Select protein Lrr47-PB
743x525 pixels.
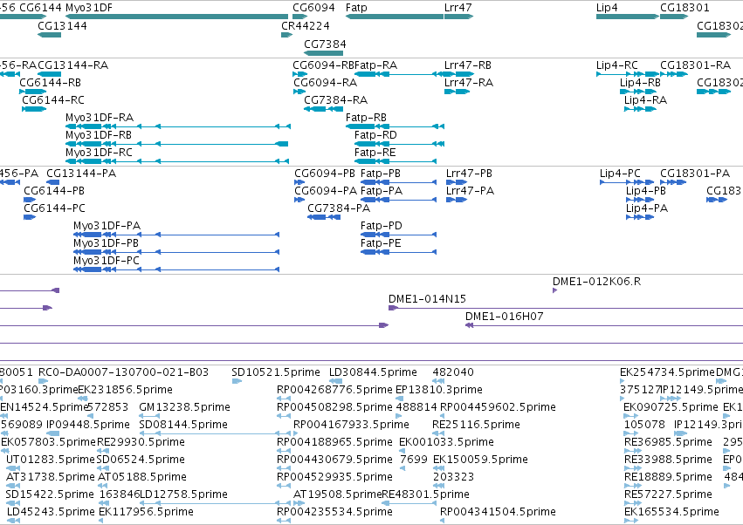pyautogui.click(x=457, y=182)
